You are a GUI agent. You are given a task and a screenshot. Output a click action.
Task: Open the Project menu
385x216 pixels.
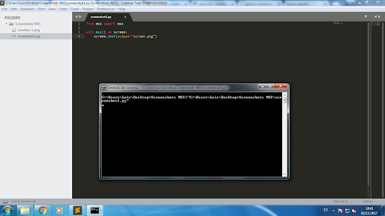click(x=88, y=9)
